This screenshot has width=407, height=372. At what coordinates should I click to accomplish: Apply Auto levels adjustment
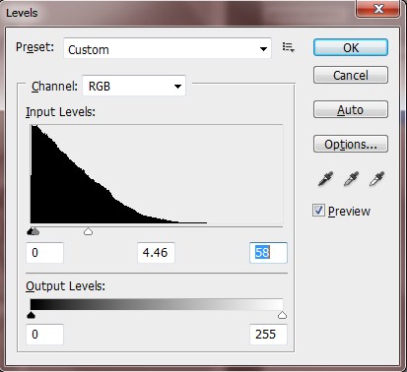[x=351, y=109]
